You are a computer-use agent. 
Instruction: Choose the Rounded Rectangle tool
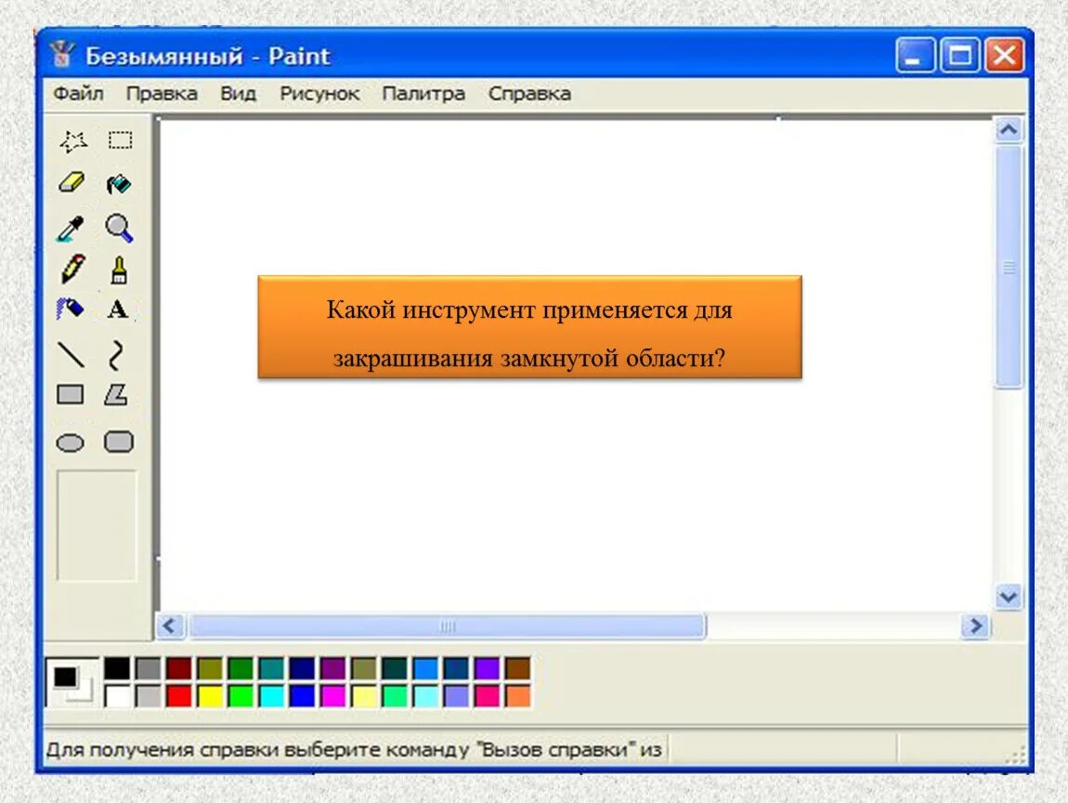coord(119,441)
